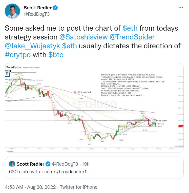Screen dimensions: 189x193
Task: Click the Twitter for iPhone source label
Action: pyautogui.click(x=78, y=187)
